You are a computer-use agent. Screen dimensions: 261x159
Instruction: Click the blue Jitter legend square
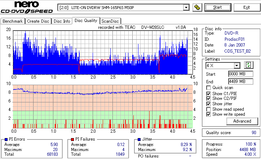click(x=139, y=140)
